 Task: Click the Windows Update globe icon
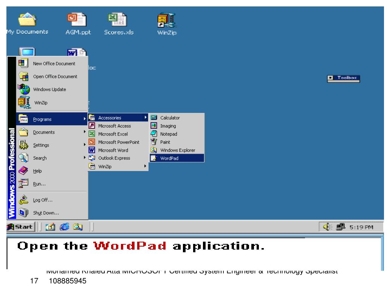(24, 89)
